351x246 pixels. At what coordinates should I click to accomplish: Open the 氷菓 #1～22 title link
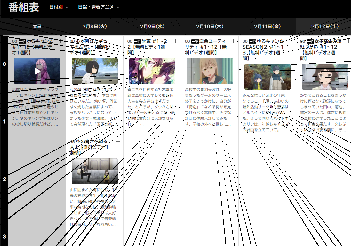[x=147, y=47]
